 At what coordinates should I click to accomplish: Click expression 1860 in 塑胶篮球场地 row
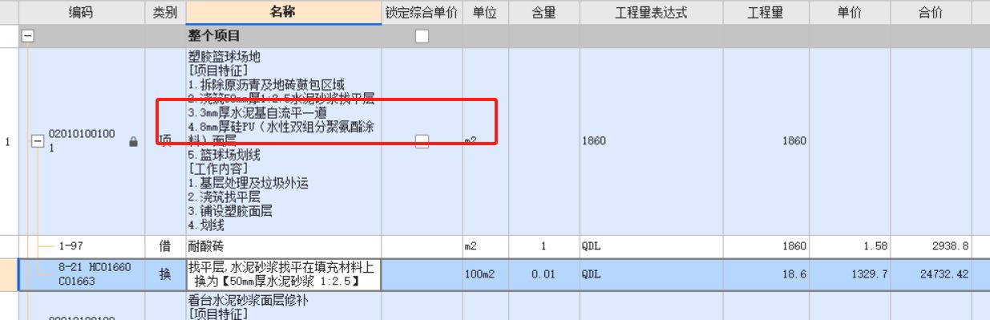[651, 141]
